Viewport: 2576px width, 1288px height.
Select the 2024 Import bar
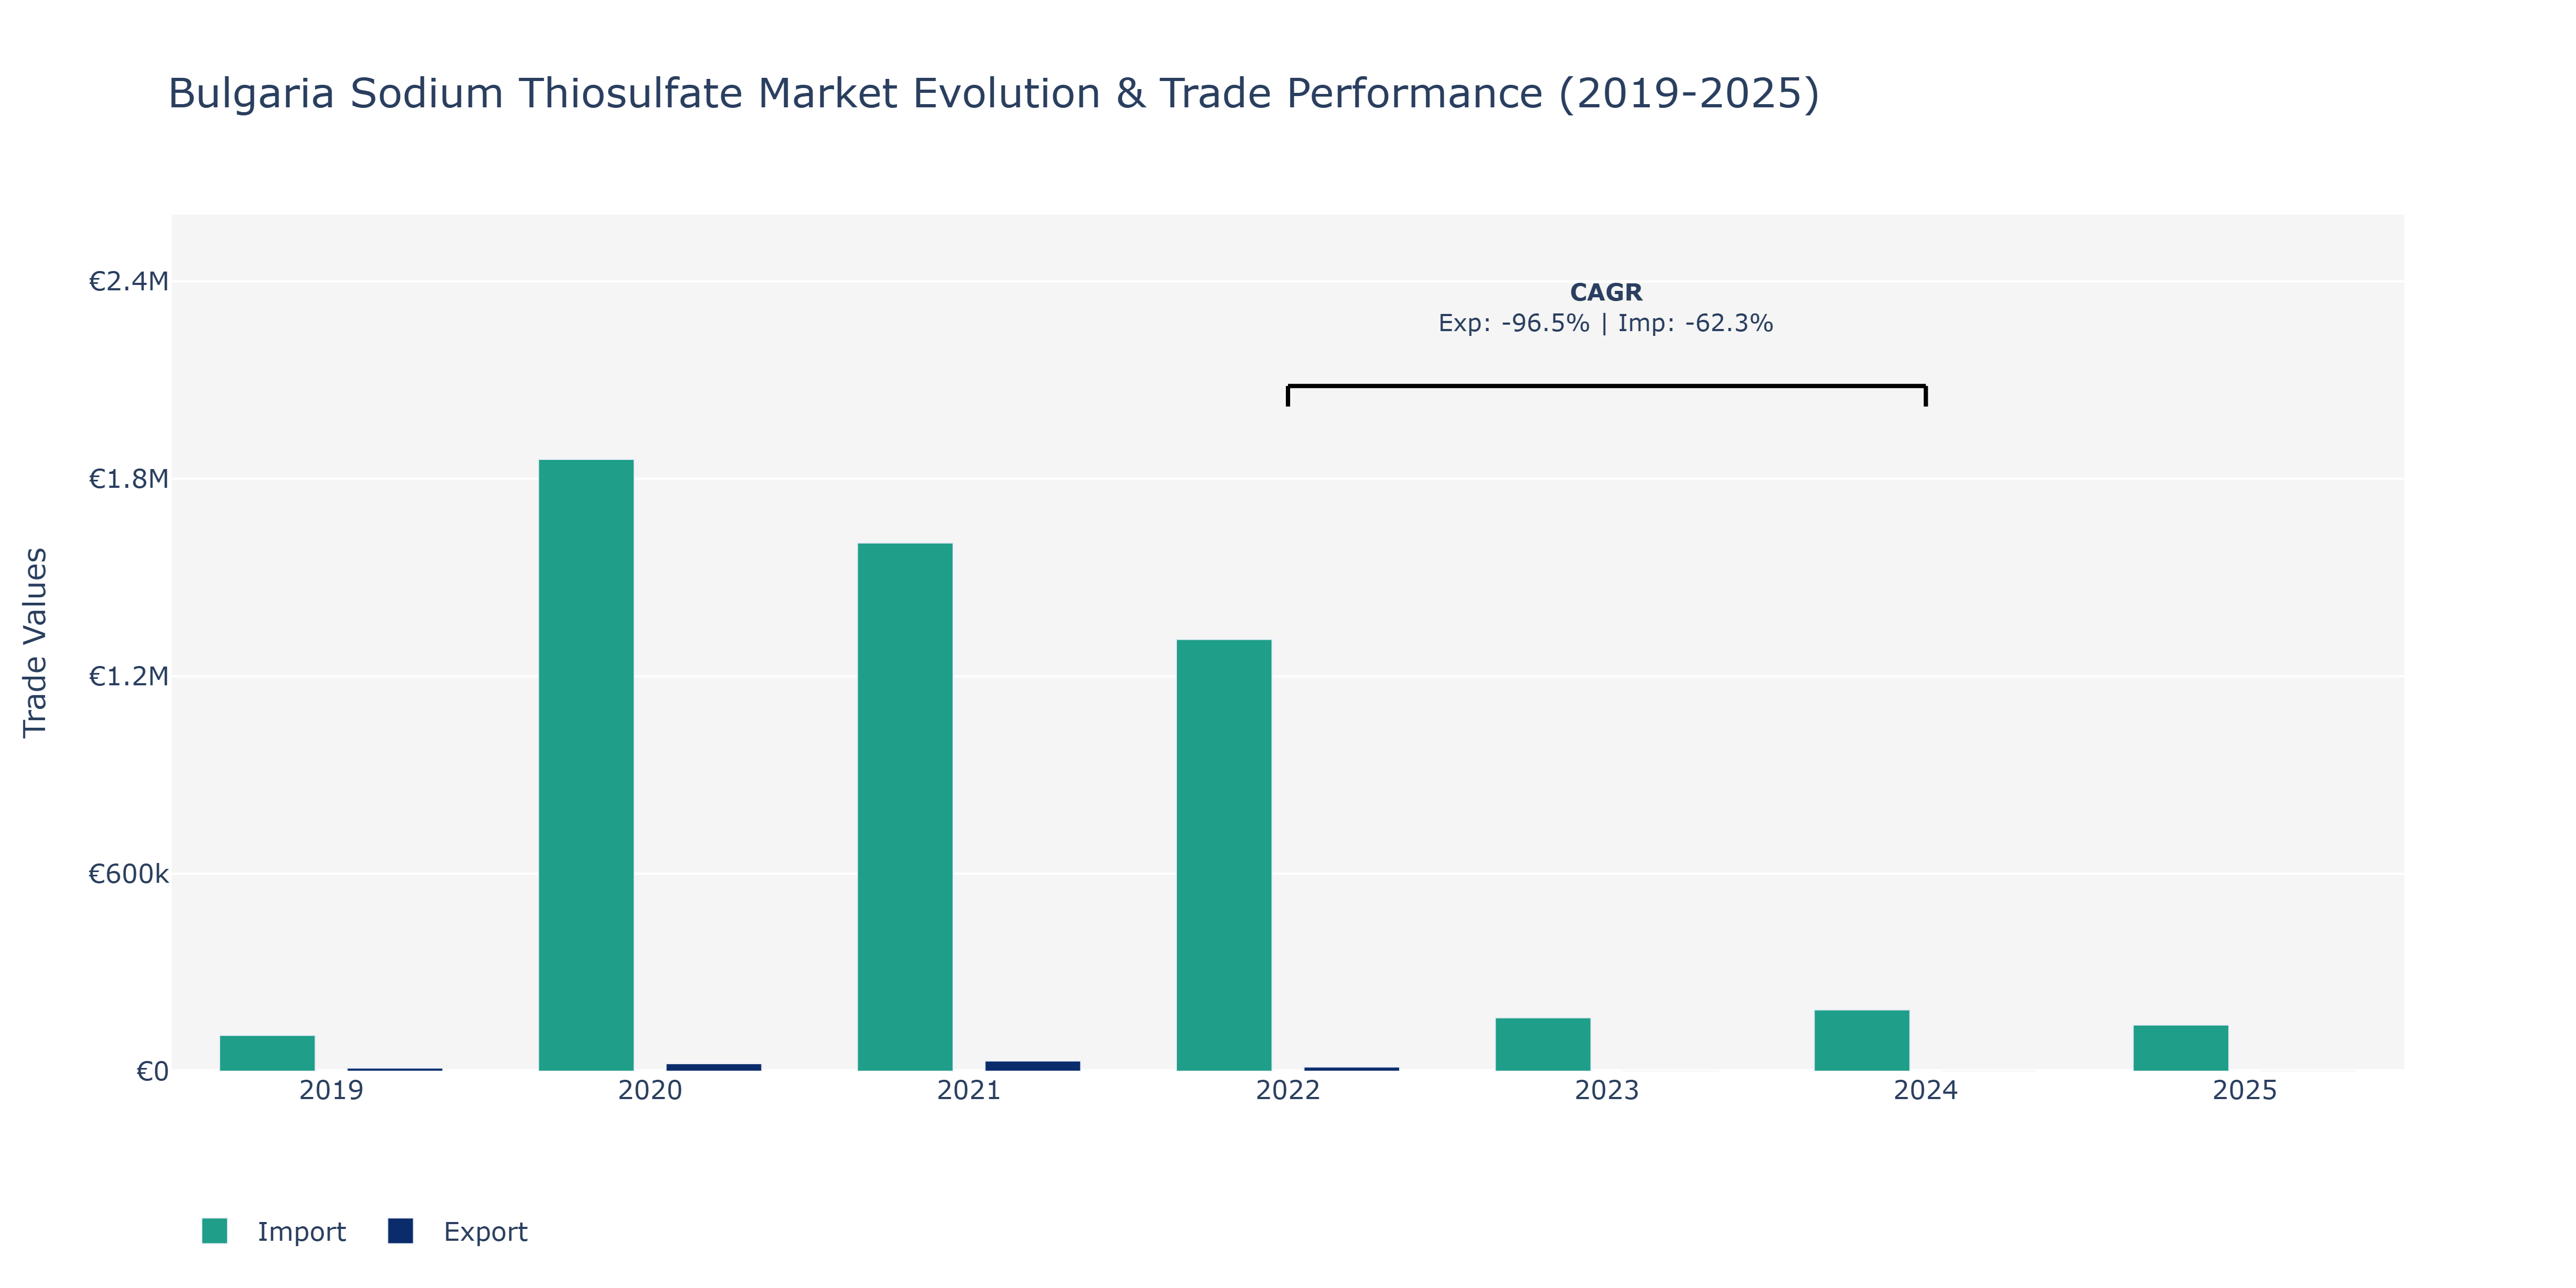coord(1862,1040)
